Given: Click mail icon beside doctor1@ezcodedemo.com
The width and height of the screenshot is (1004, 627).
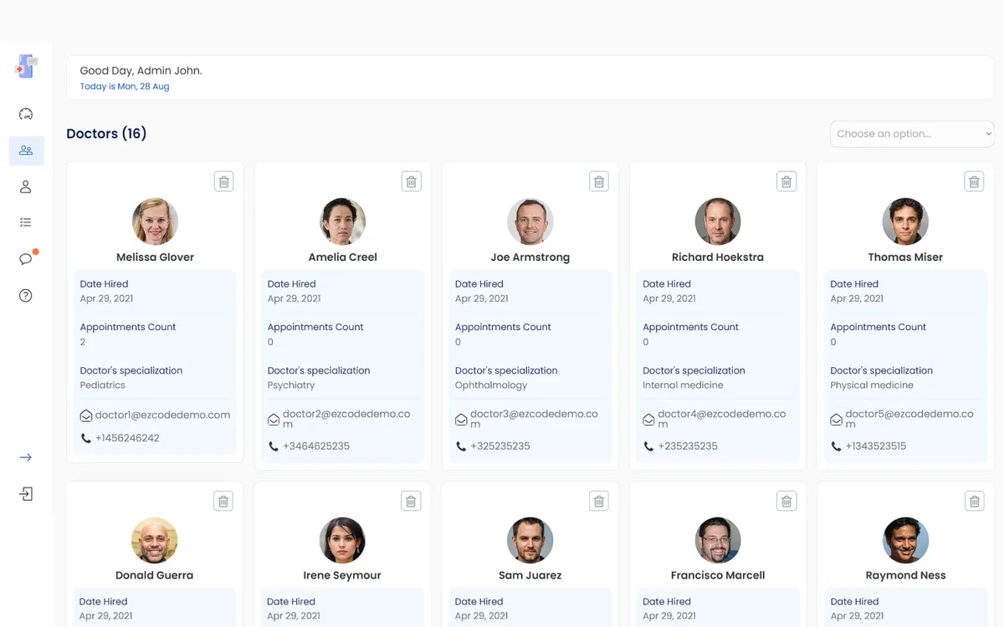Looking at the screenshot, I should [x=85, y=415].
